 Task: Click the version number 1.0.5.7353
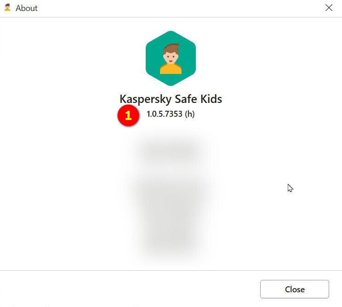[164, 114]
